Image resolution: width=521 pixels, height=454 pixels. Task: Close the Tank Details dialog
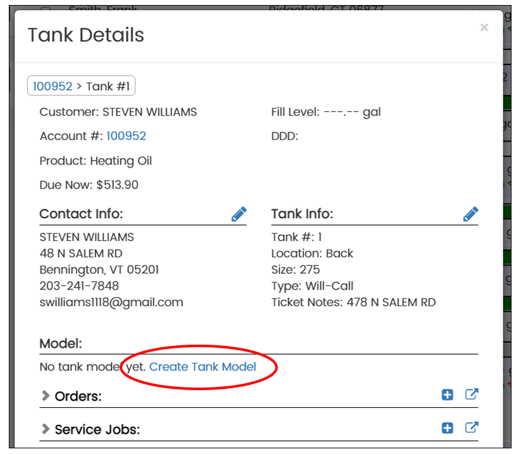(484, 27)
